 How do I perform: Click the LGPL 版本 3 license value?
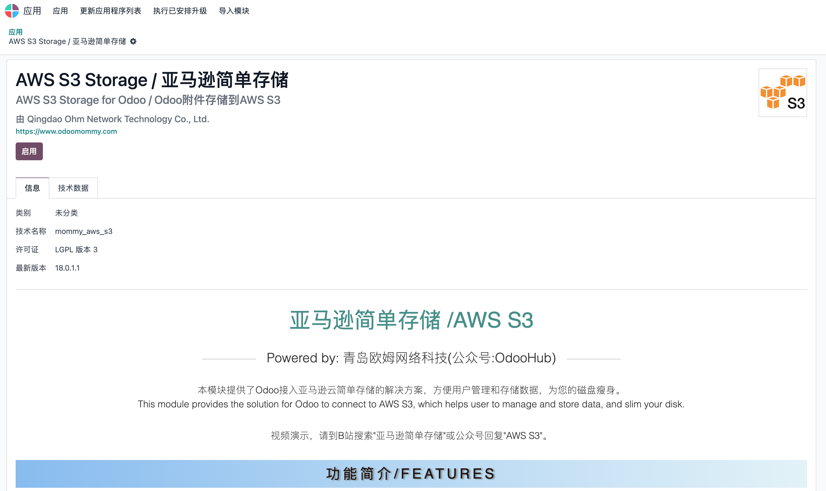pos(76,250)
